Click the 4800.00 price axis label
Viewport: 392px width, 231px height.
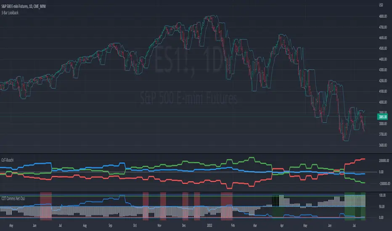click(383, 16)
